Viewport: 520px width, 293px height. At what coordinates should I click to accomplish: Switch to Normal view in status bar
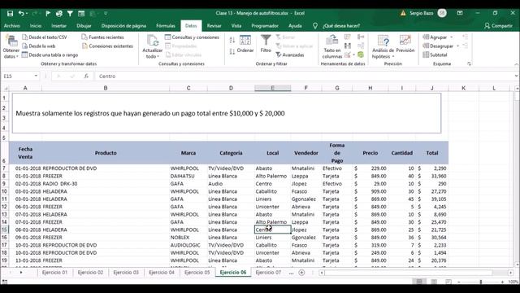coord(419,282)
